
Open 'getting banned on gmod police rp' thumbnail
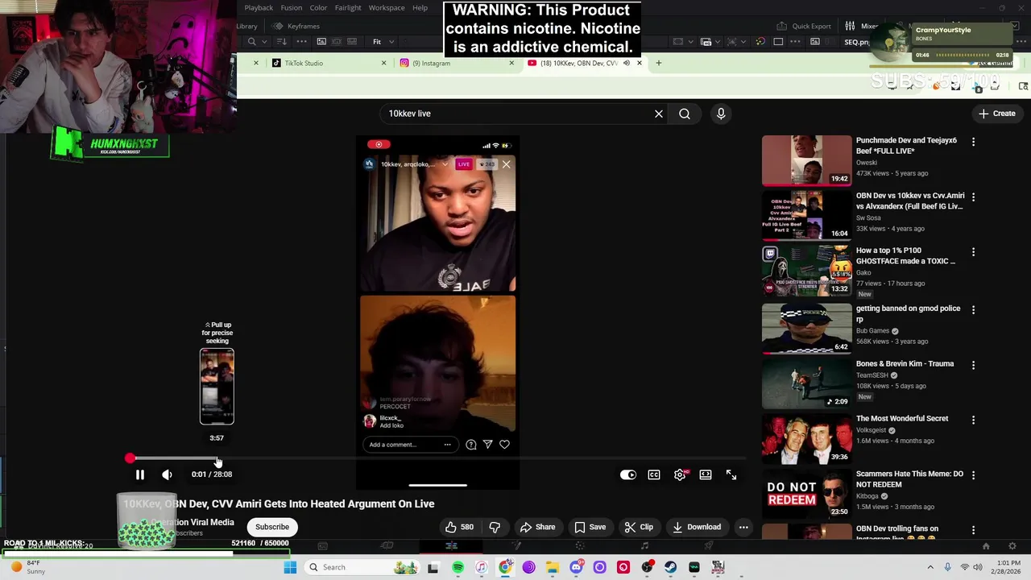806,328
